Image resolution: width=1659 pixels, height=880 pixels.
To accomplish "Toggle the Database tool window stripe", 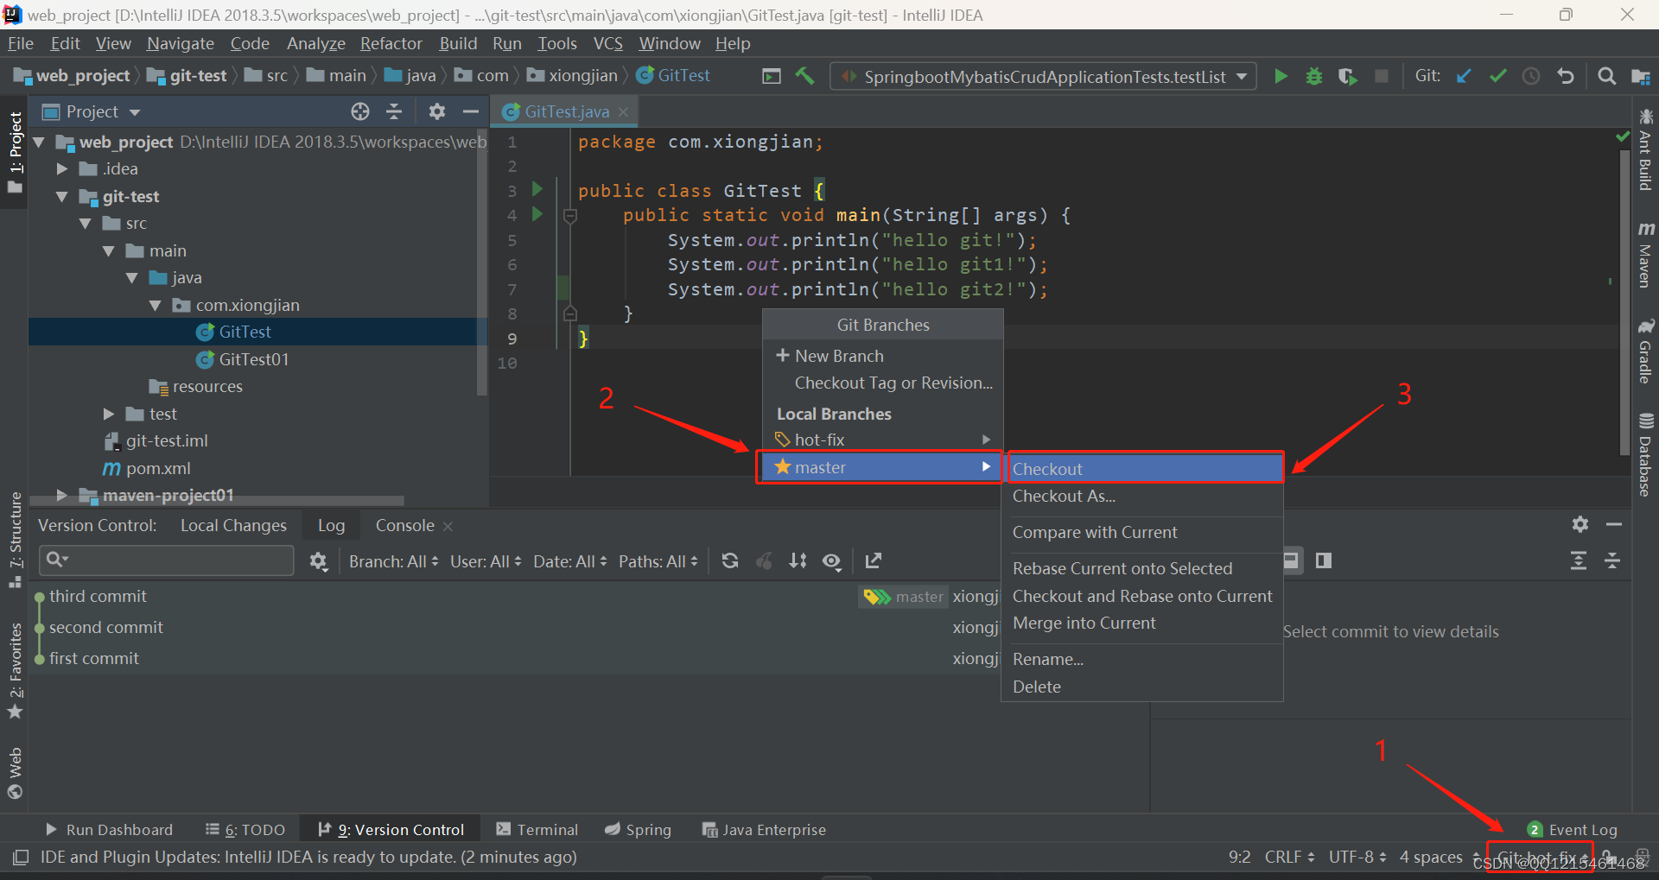I will [1645, 455].
